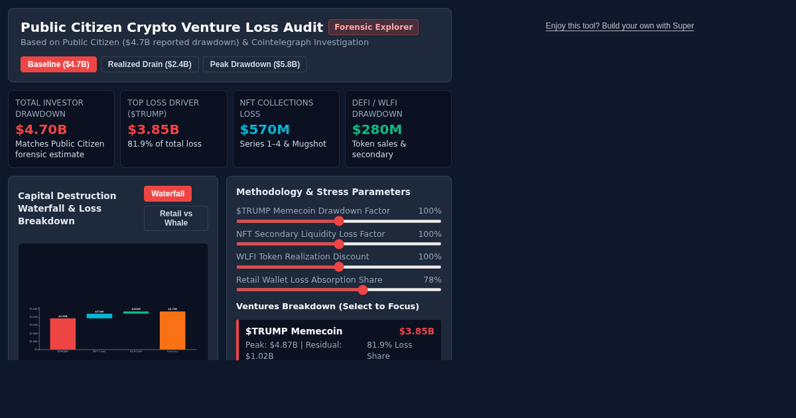The image size is (796, 418).
Task: Click the red $TRUMP bar in waterfall chart
Action: click(63, 334)
